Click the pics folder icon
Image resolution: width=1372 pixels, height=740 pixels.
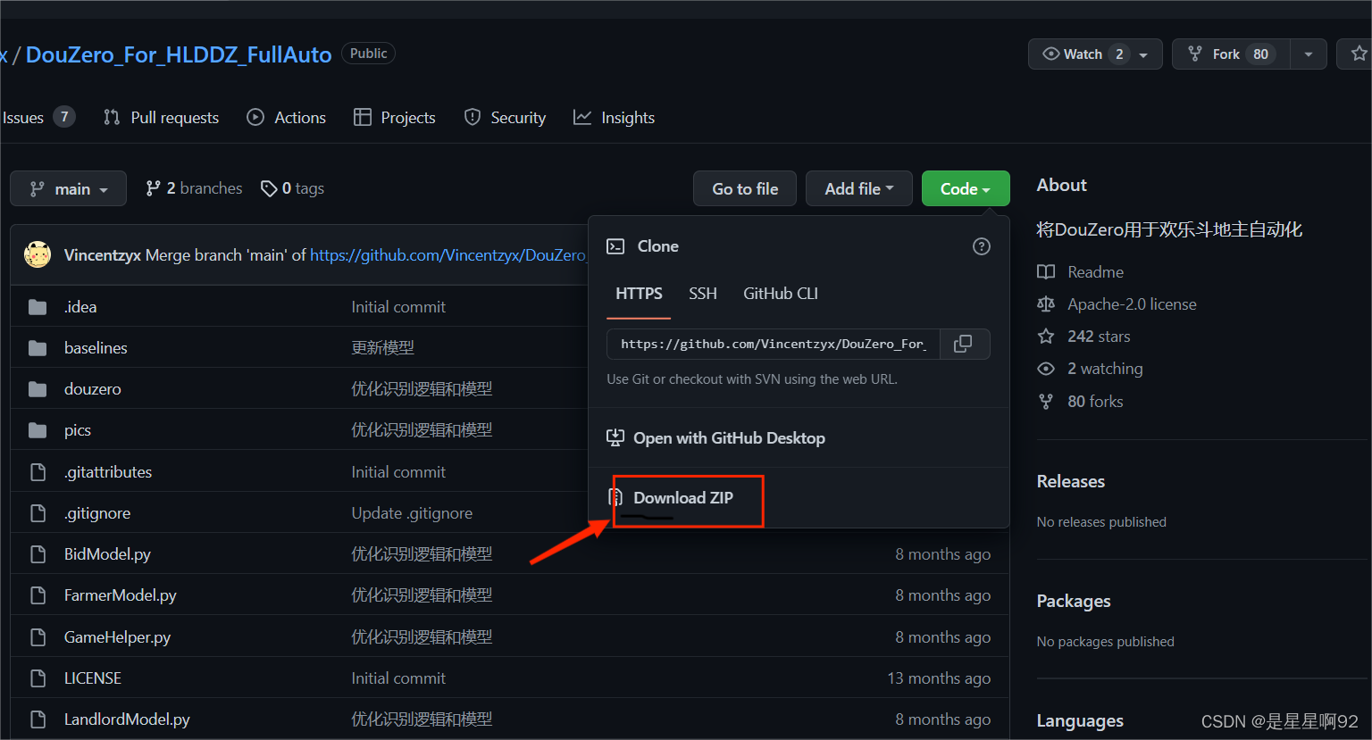coord(38,430)
